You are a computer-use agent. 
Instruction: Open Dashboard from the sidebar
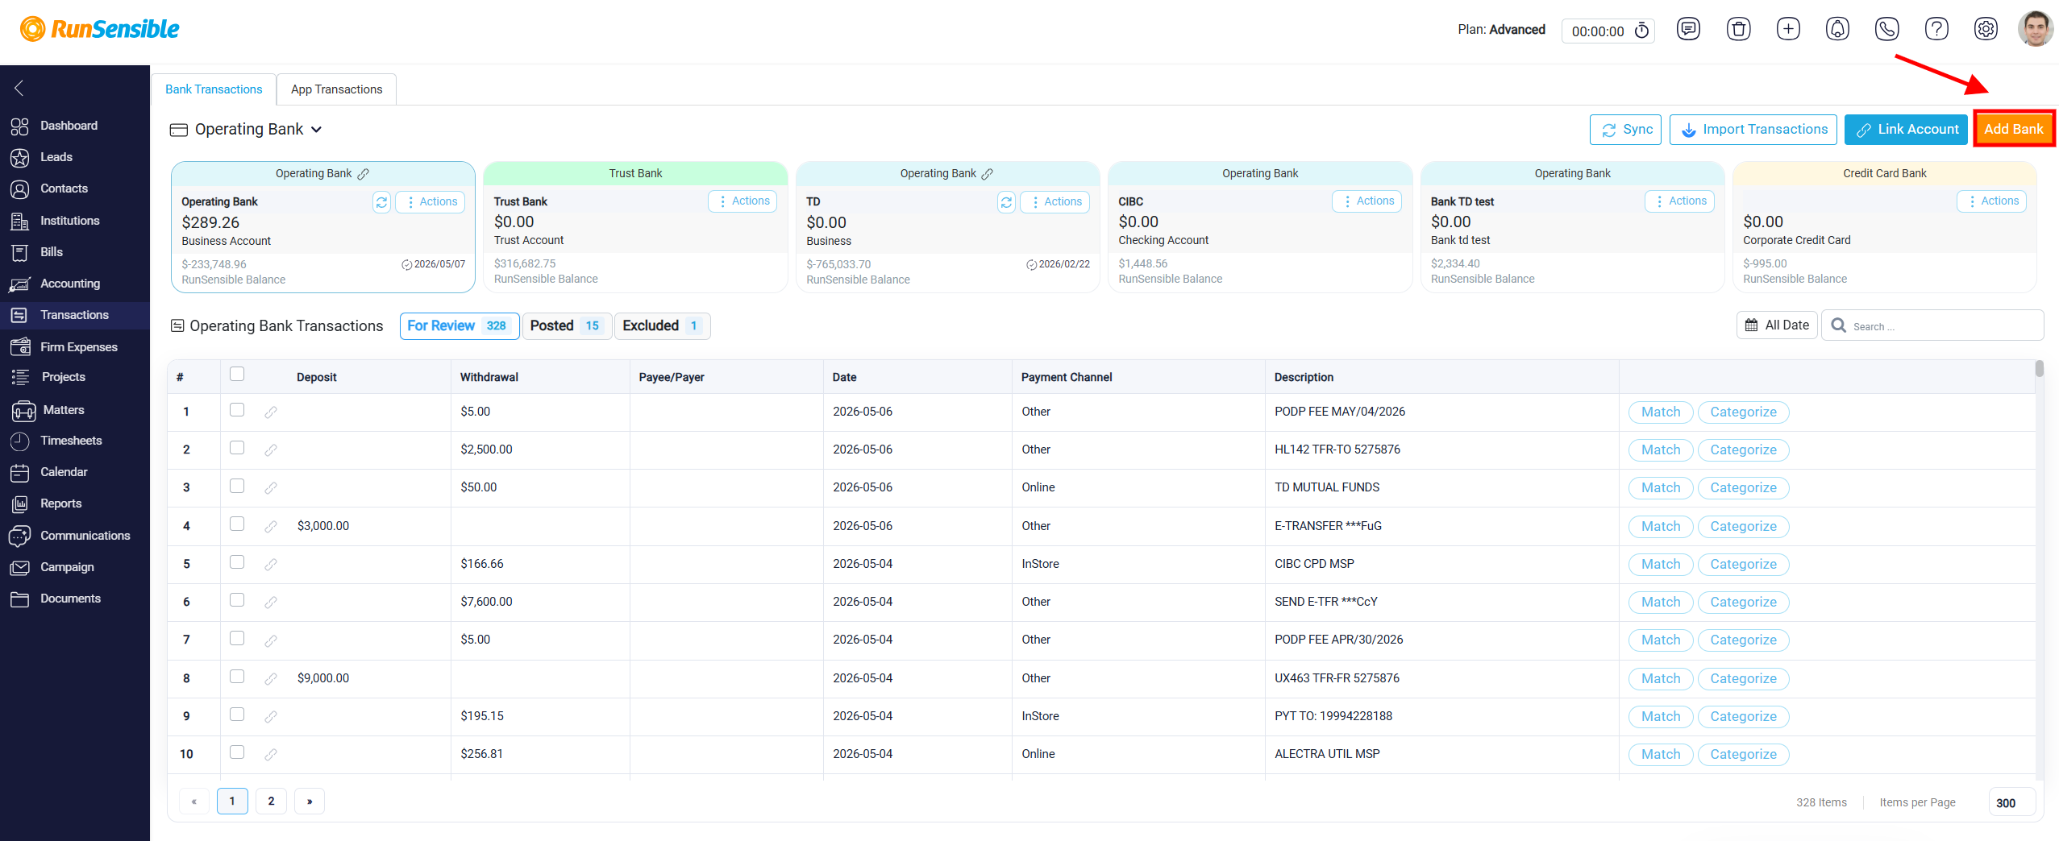pos(69,126)
